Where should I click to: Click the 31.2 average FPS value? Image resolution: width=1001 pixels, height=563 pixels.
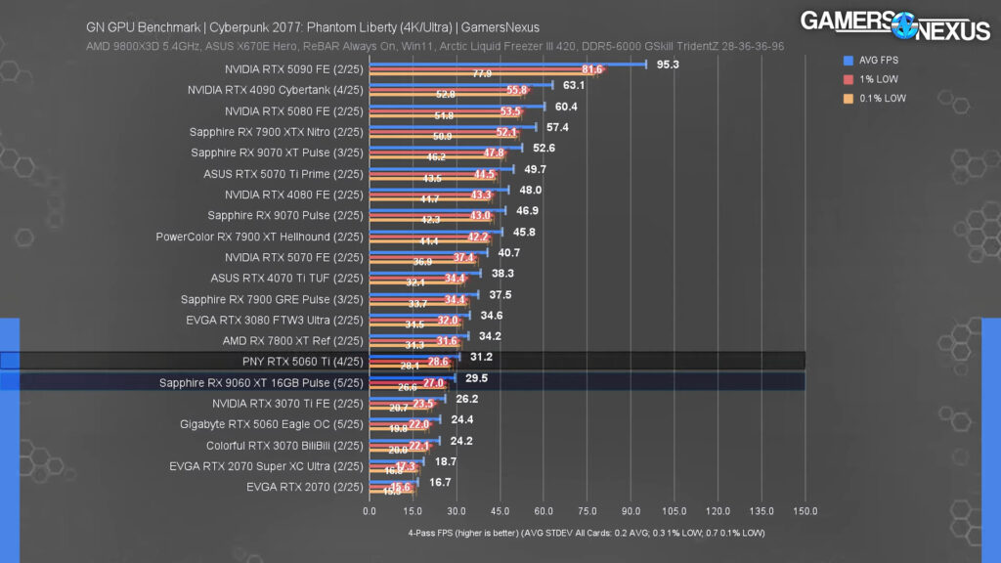(x=481, y=357)
